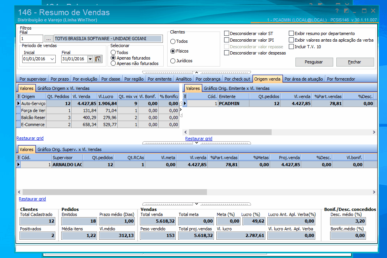Select the E-Commerce origin row
Image resolution: width=387 pixels, height=258 pixels.
pos(97,125)
